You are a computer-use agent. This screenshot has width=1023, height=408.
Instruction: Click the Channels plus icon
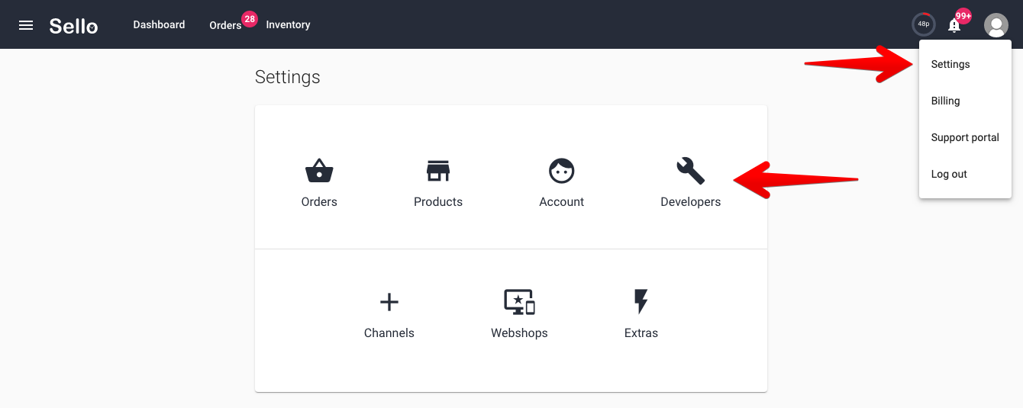[x=389, y=302]
